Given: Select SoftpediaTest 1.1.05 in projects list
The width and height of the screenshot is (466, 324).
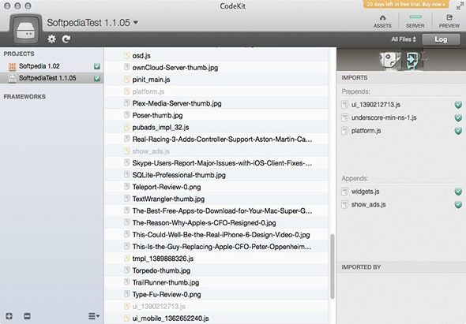Looking at the screenshot, I should 51,78.
